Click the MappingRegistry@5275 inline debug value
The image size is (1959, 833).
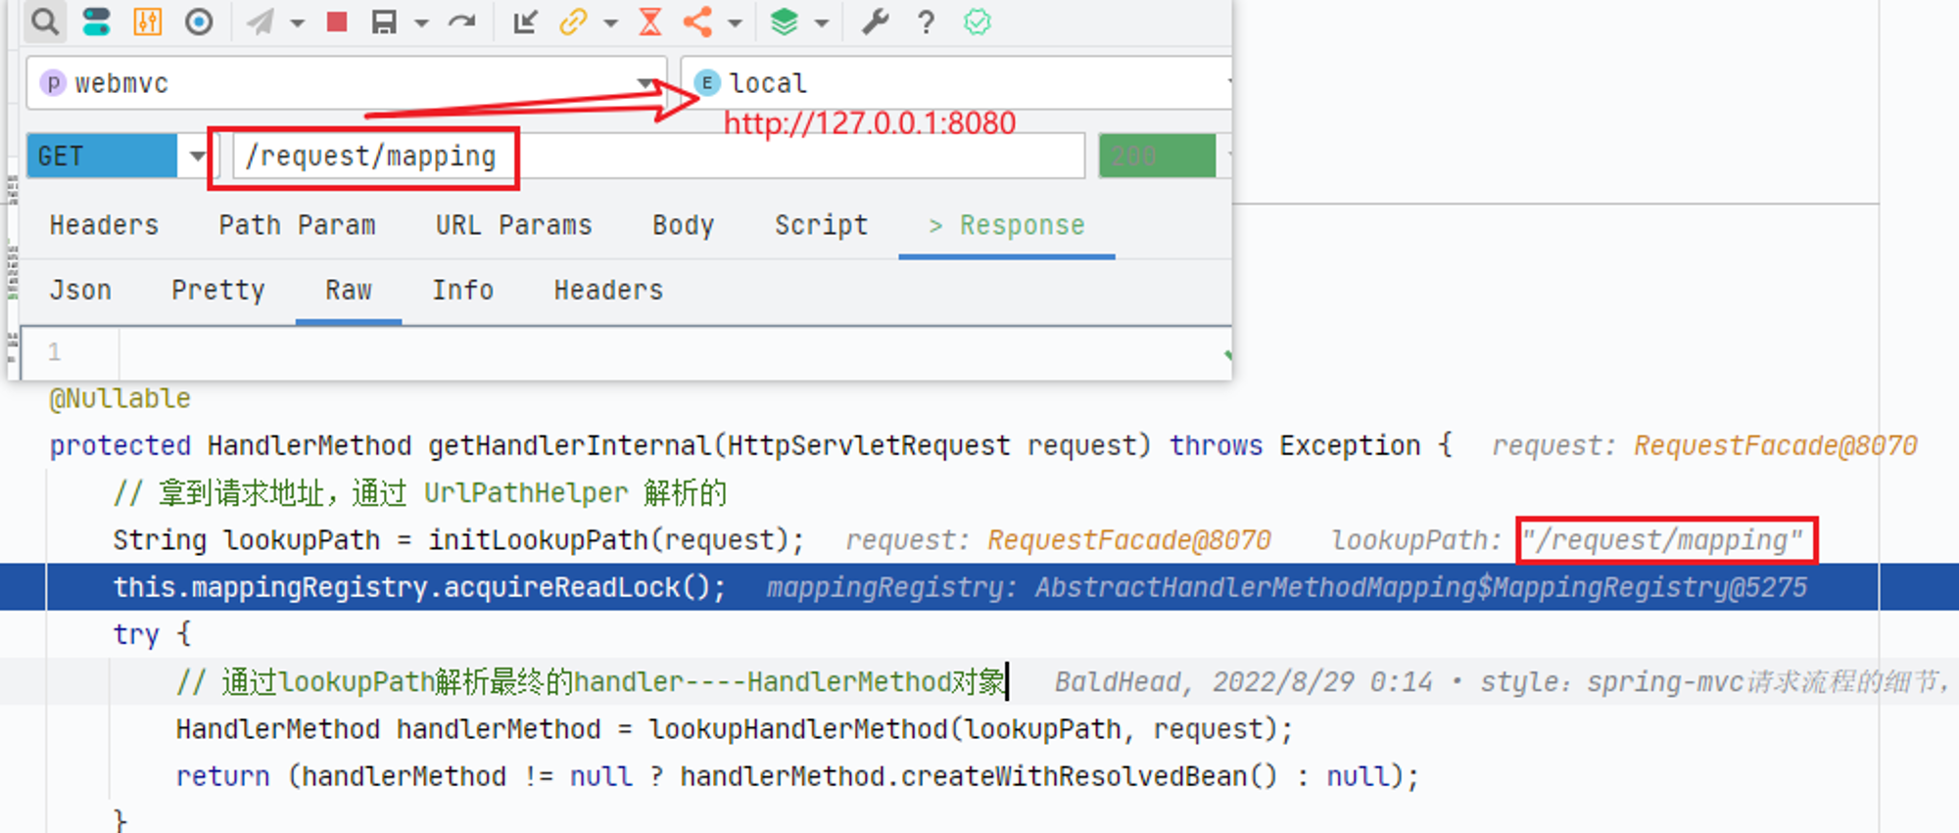click(x=1421, y=587)
